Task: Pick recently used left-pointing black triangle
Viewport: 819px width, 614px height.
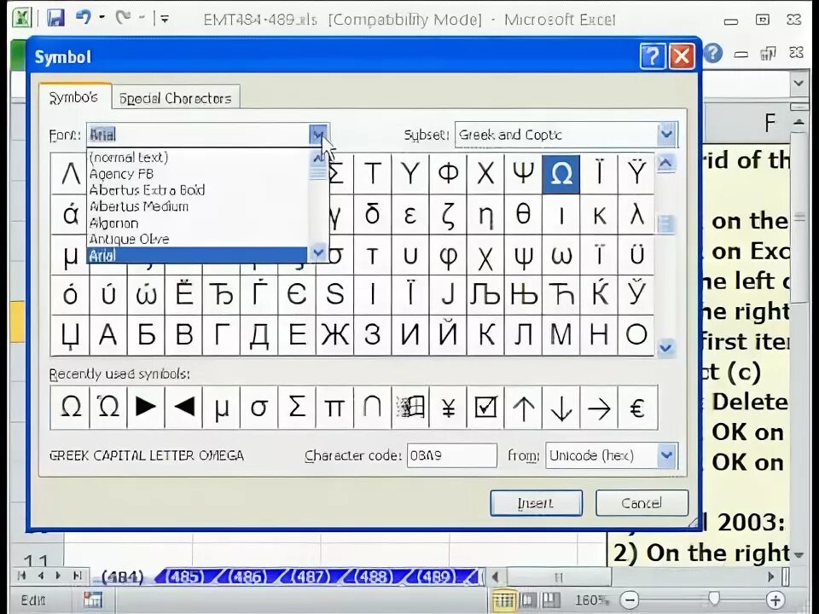Action: coord(184,408)
